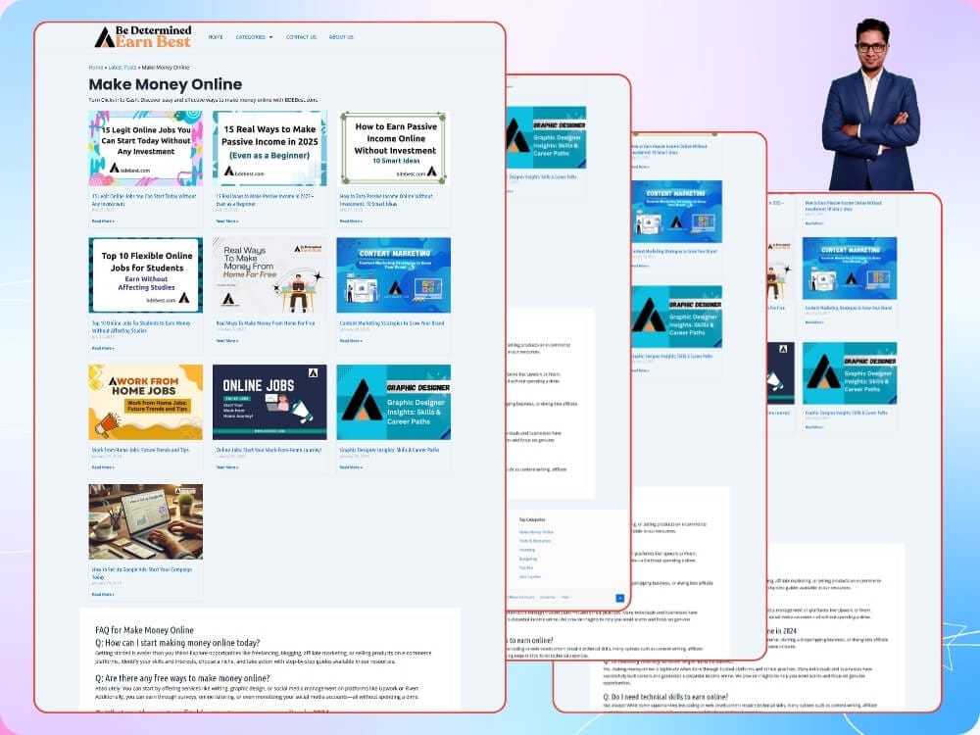980x735 pixels.
Task: Click the blue scroll-to-top button
Action: coord(619,598)
